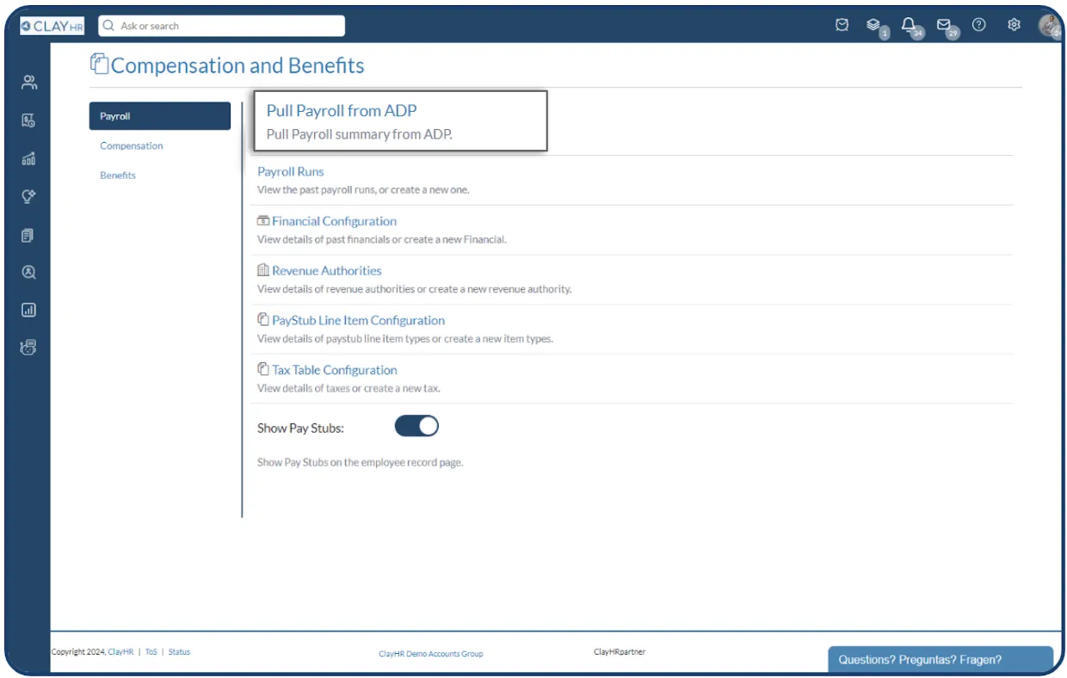Click 'Show Pay Stubs on the employee record page' text
The image size is (1067, 678).
pos(360,462)
